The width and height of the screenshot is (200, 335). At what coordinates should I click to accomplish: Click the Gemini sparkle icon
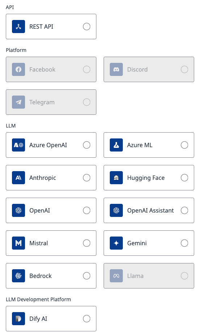pyautogui.click(x=116, y=243)
